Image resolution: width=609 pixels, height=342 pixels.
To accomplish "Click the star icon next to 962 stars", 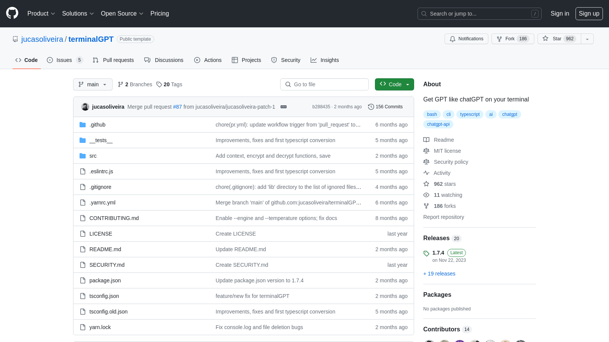I will (x=426, y=184).
